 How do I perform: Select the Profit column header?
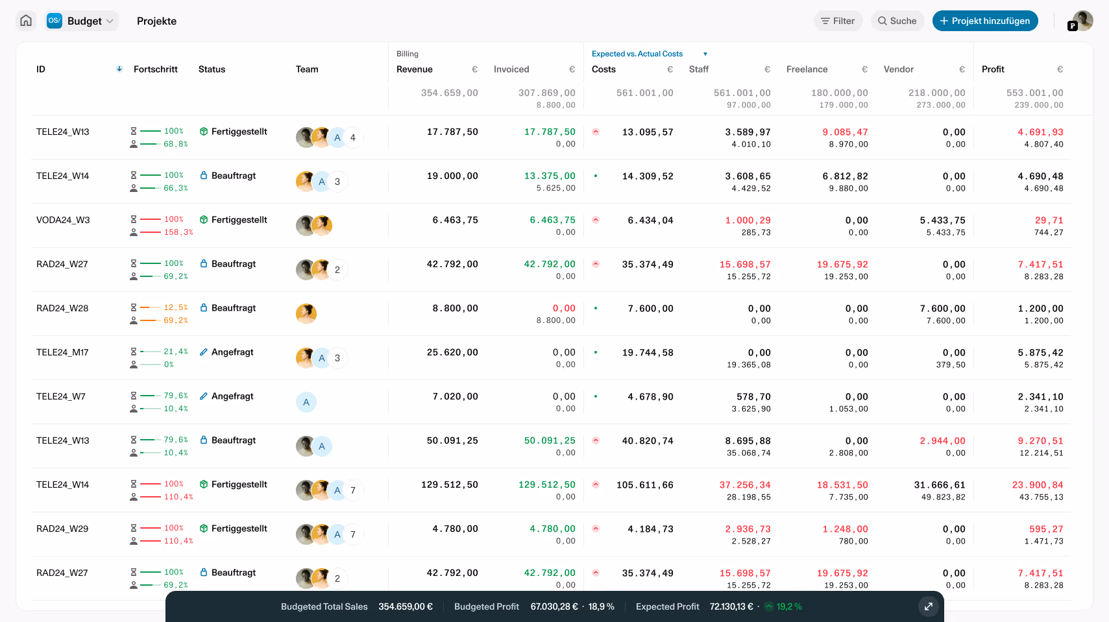pyautogui.click(x=993, y=69)
